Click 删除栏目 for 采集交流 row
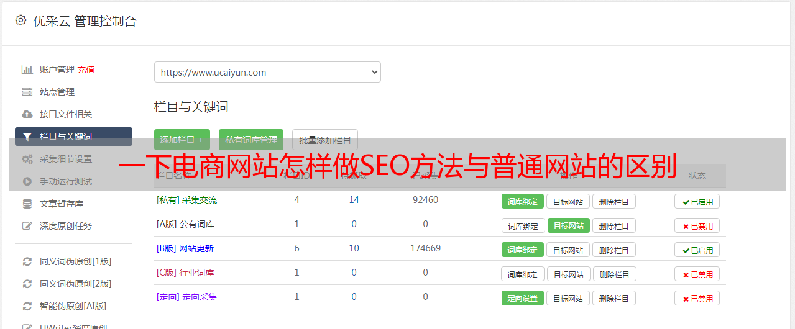The image size is (795, 329). [613, 201]
